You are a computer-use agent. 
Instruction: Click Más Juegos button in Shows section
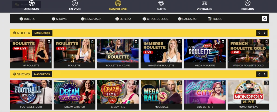42,74
